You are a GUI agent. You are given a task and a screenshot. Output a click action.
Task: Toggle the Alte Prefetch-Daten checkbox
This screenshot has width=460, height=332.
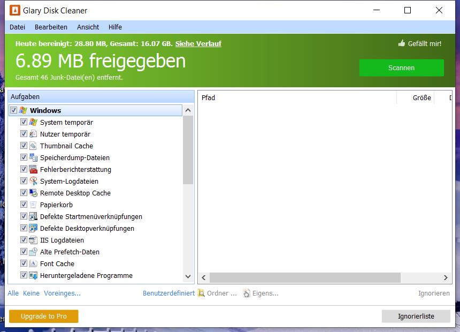24,251
